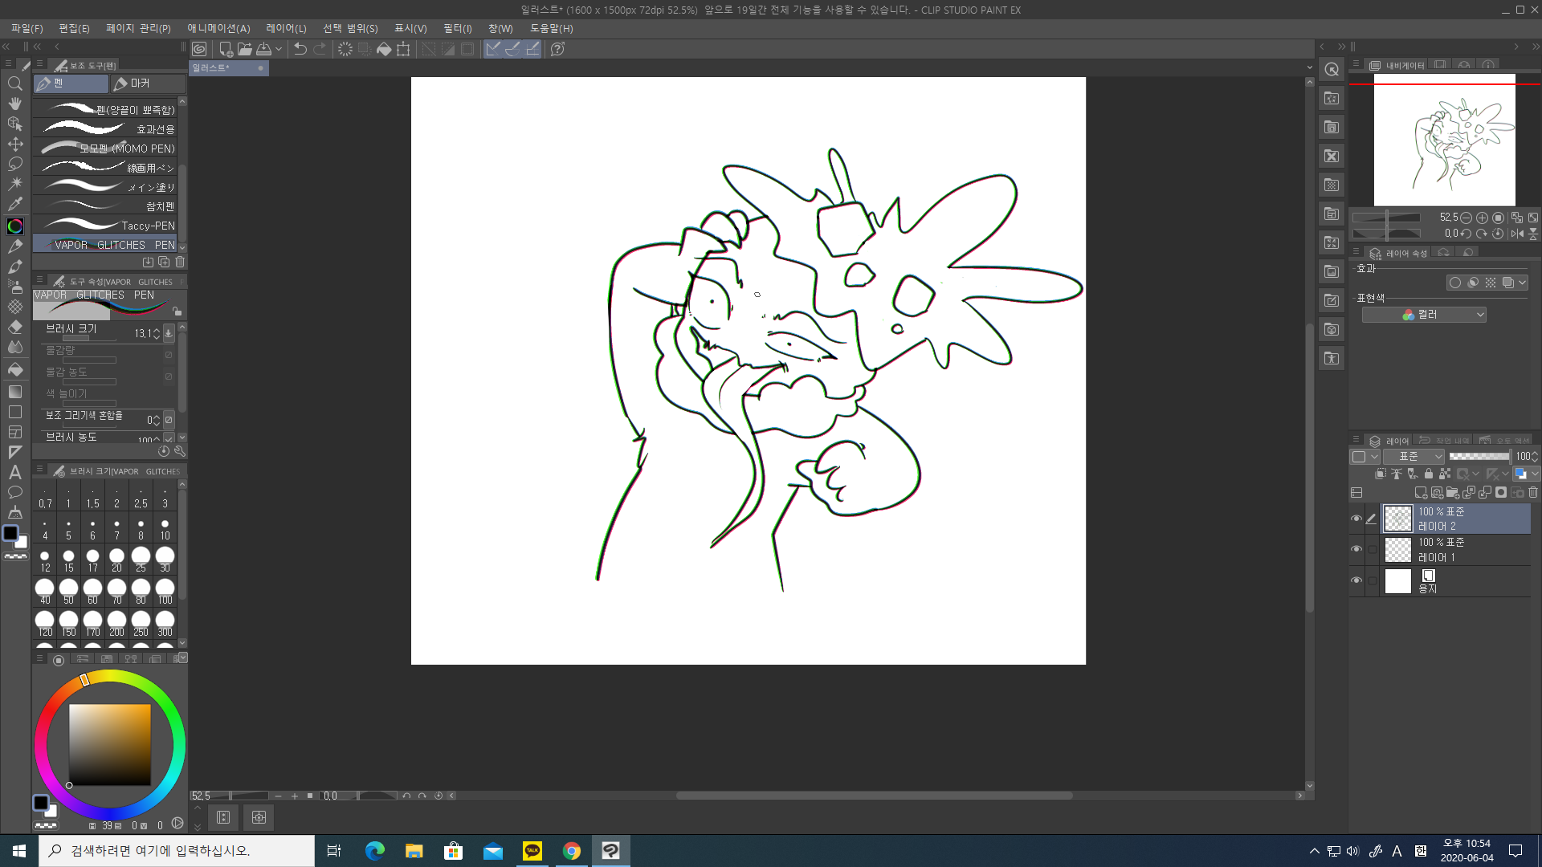Choose brush size 100 preset
This screenshot has width=1542, height=867.
(x=165, y=592)
